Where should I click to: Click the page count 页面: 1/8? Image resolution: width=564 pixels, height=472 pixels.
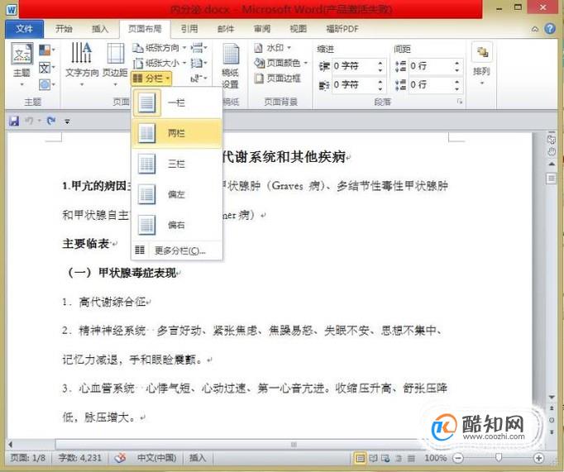click(x=28, y=458)
